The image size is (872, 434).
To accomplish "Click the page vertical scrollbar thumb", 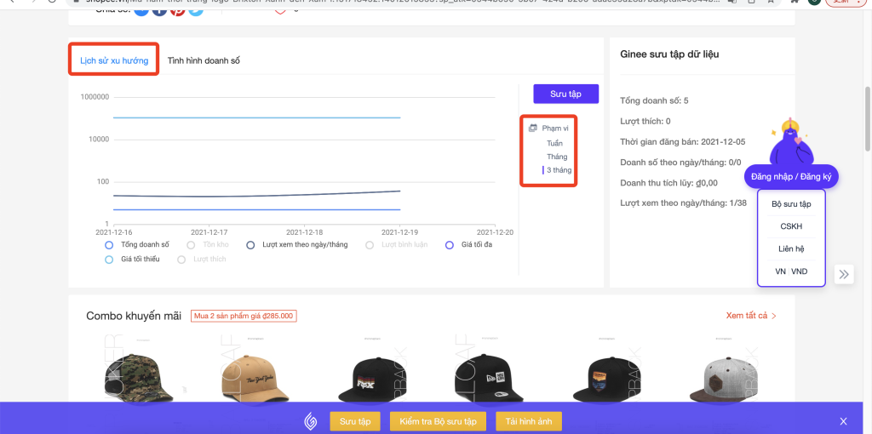I will (867, 118).
